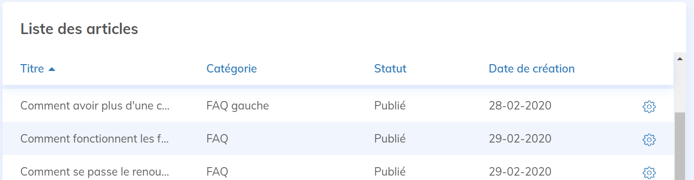This screenshot has height=180, width=694.
Task: Click the 28-02-2020 creation date
Action: (520, 106)
